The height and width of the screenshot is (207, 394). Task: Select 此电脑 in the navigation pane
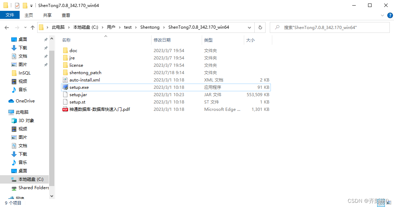tap(22, 112)
